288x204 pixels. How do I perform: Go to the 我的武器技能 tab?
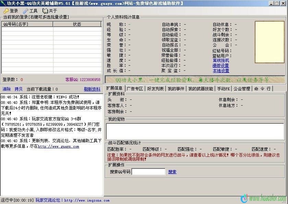pos(201,89)
